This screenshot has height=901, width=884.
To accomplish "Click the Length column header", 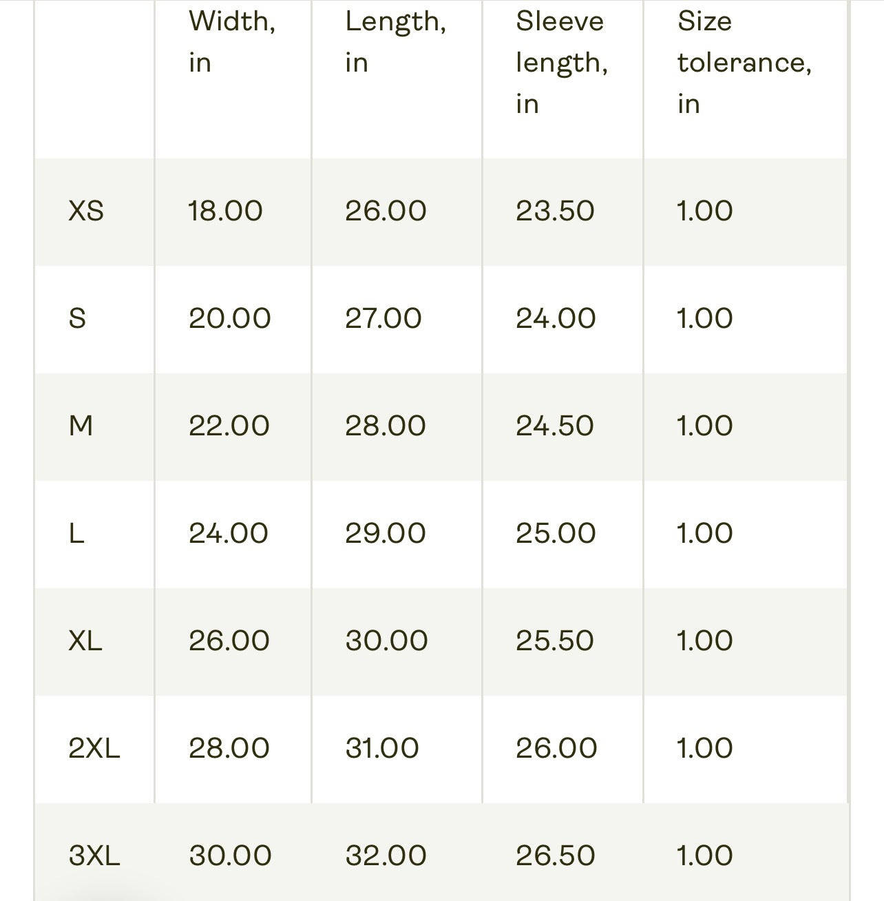I will click(x=395, y=42).
